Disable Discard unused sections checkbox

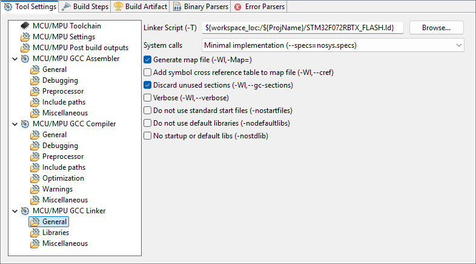pos(147,85)
